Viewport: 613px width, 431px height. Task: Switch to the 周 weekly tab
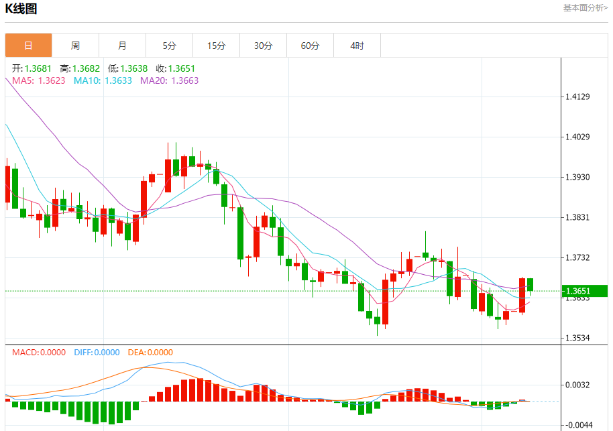coord(76,46)
